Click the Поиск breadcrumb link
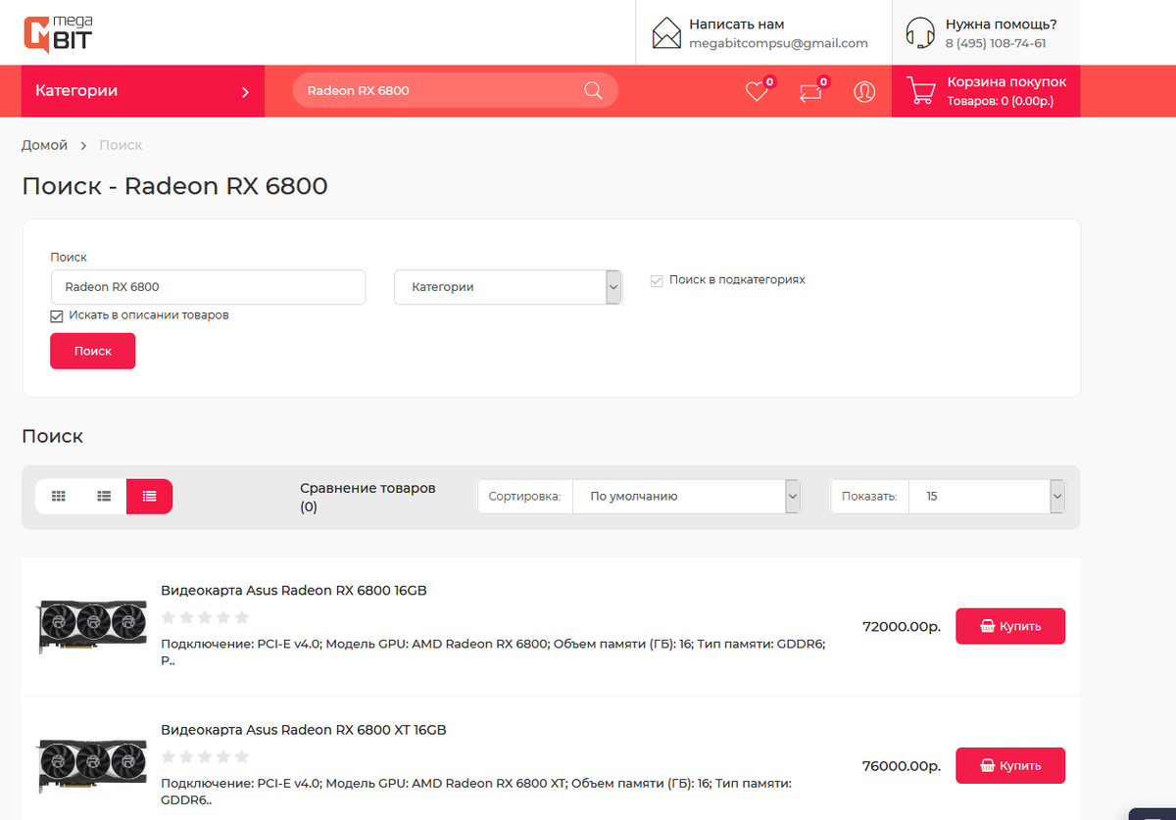This screenshot has width=1176, height=820. pyautogui.click(x=121, y=145)
